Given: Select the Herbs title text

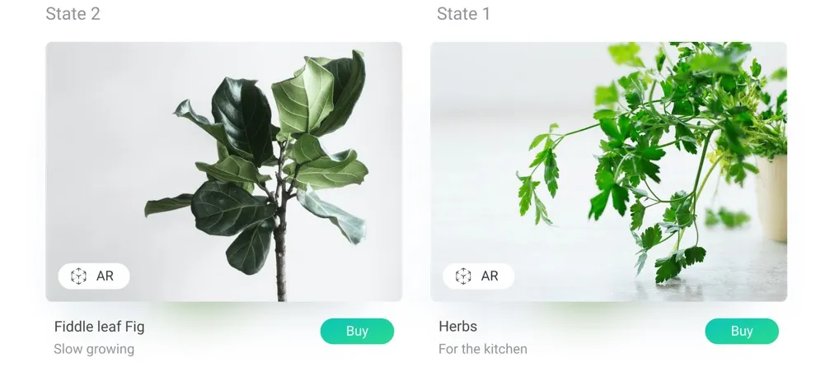Looking at the screenshot, I should tap(457, 327).
